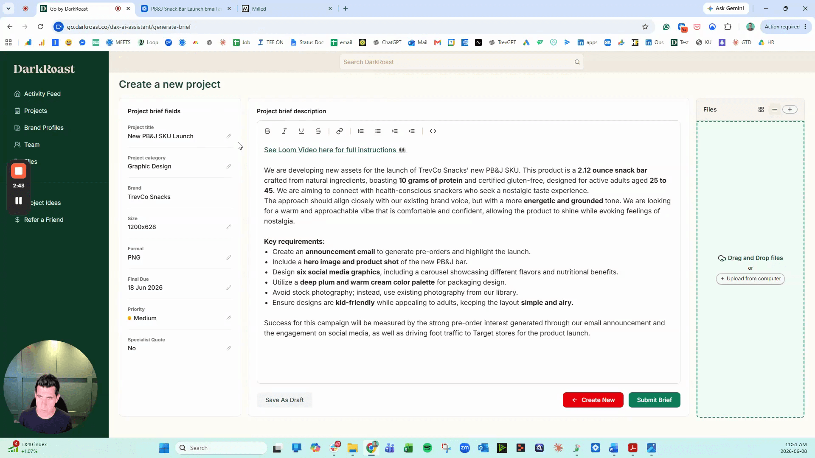Edit the Project category pencil icon

tap(229, 166)
